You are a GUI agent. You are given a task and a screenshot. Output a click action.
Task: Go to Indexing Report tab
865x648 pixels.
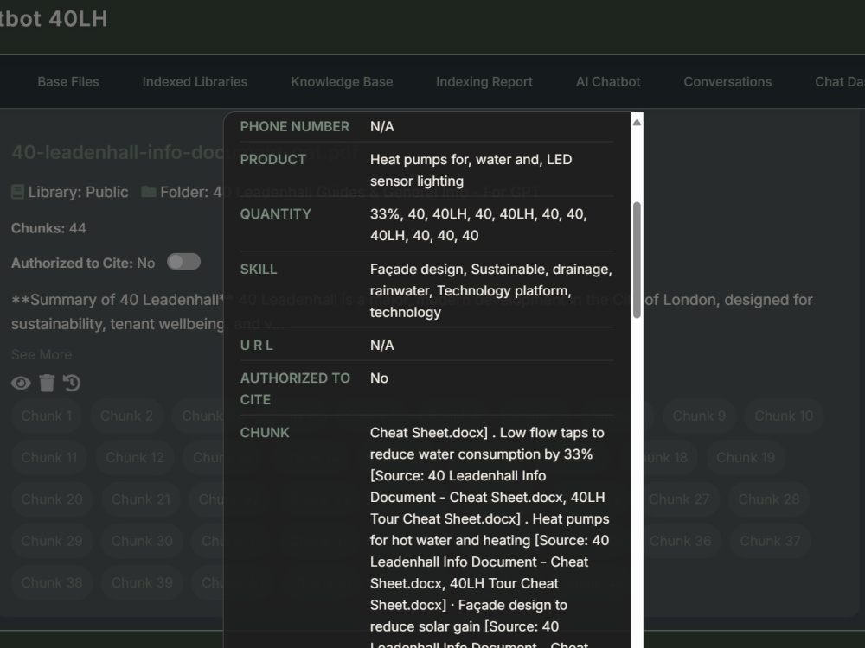(484, 81)
